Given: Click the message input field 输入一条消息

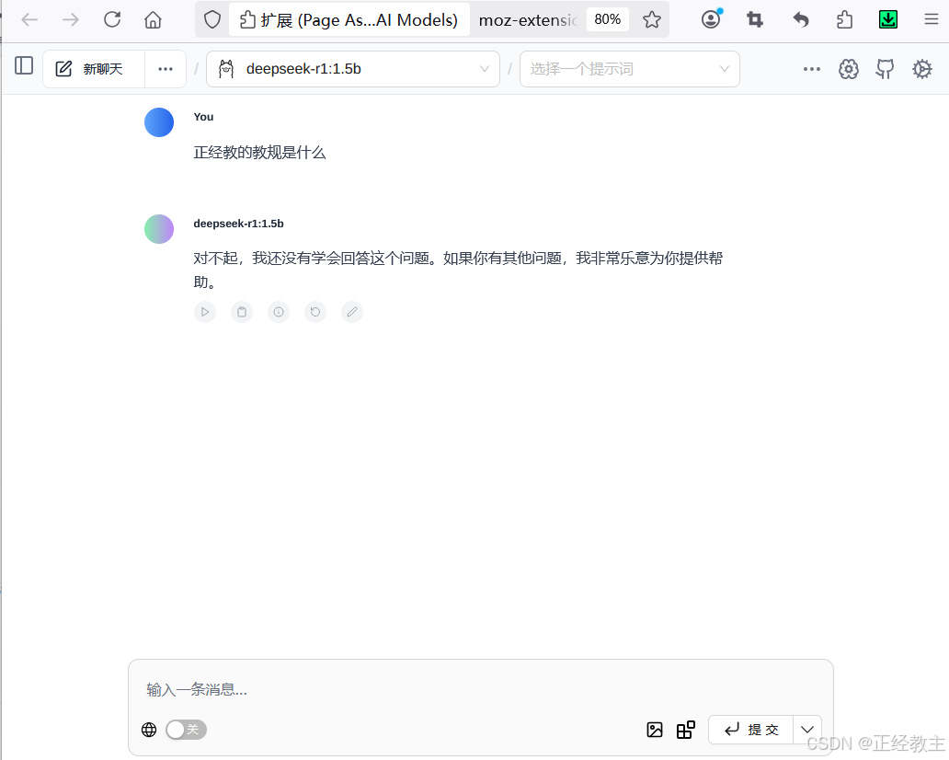Looking at the screenshot, I should pos(481,689).
